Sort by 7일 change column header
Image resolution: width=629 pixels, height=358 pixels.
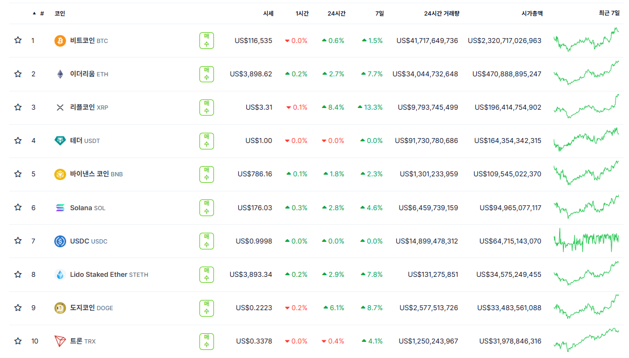(x=380, y=13)
